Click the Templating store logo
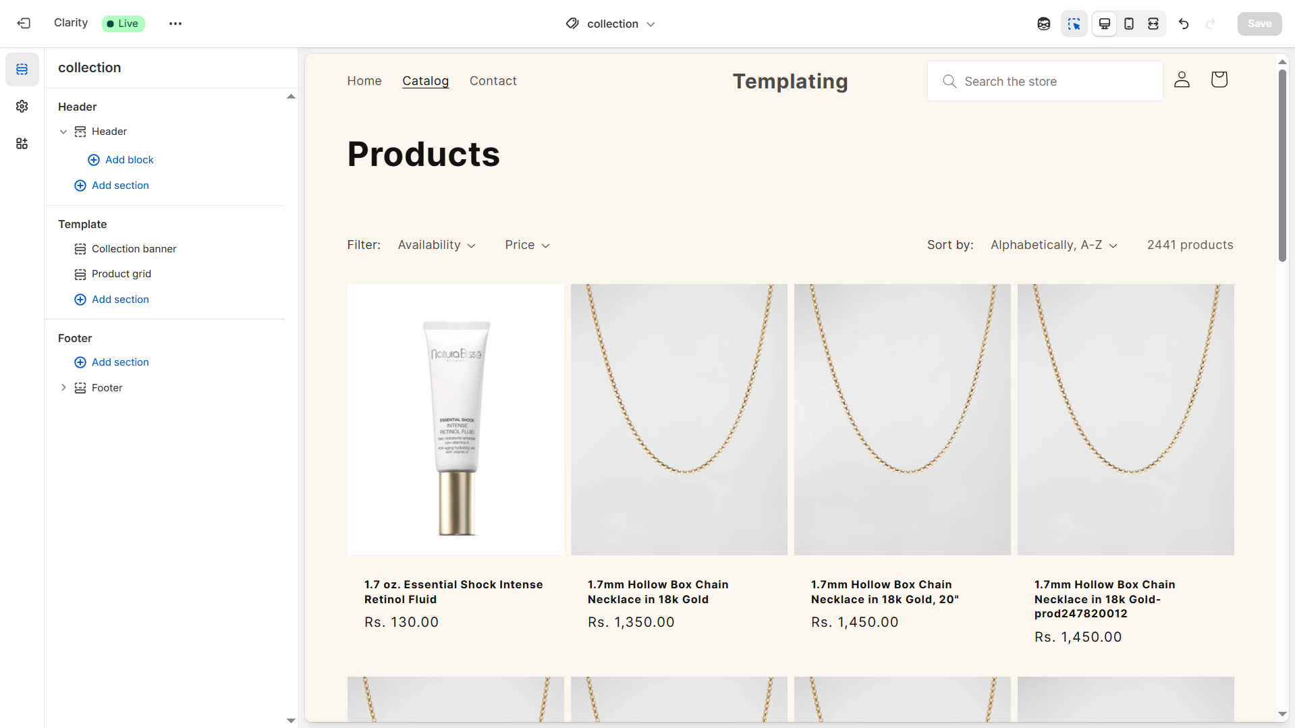Viewport: 1295px width, 728px height. coord(790,81)
